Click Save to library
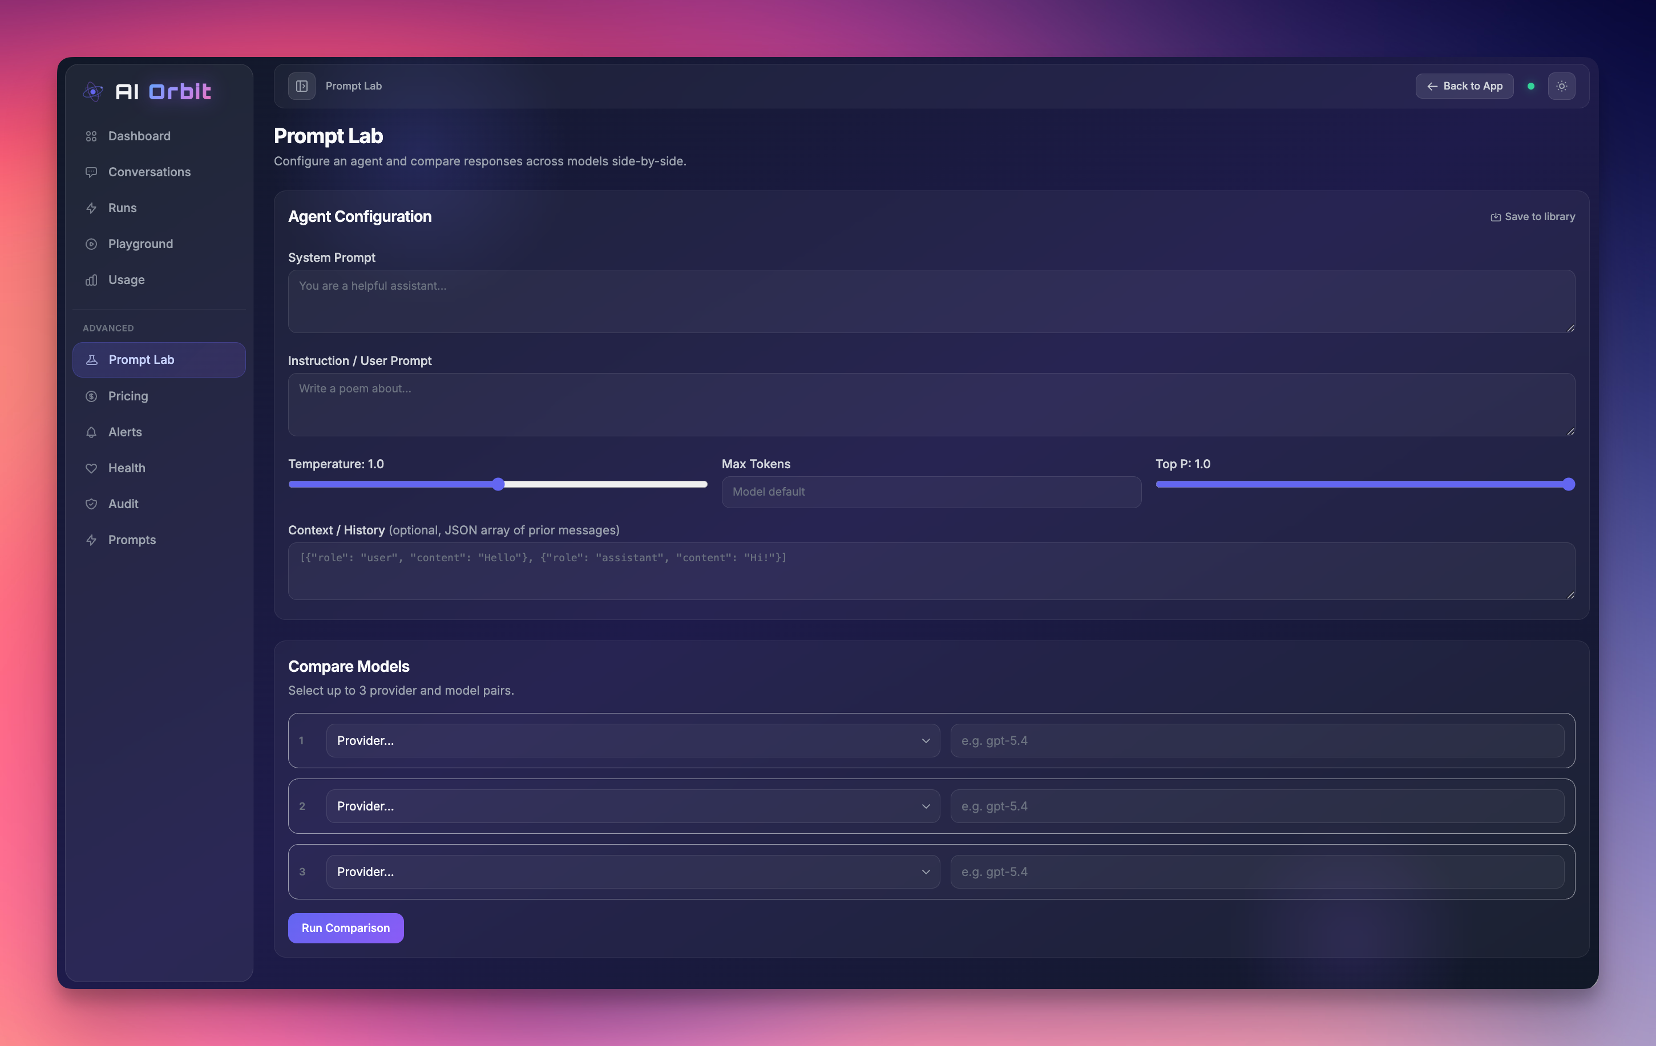The image size is (1656, 1046). [1532, 217]
